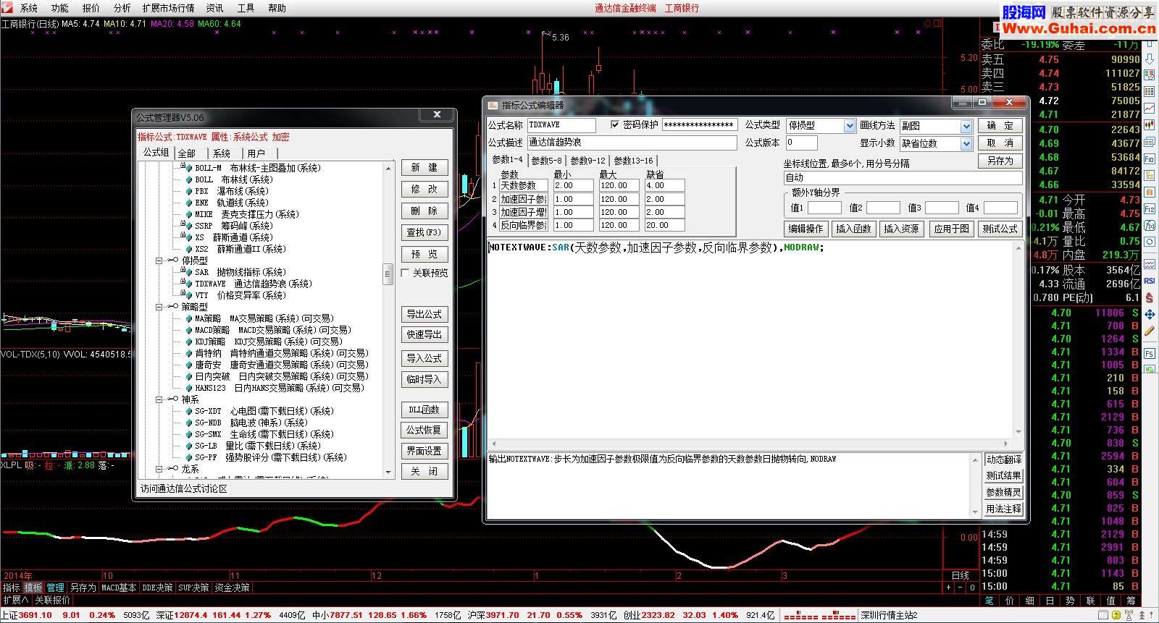Click the 另存为 button in formula editor
1159x623 pixels.
(1000, 161)
